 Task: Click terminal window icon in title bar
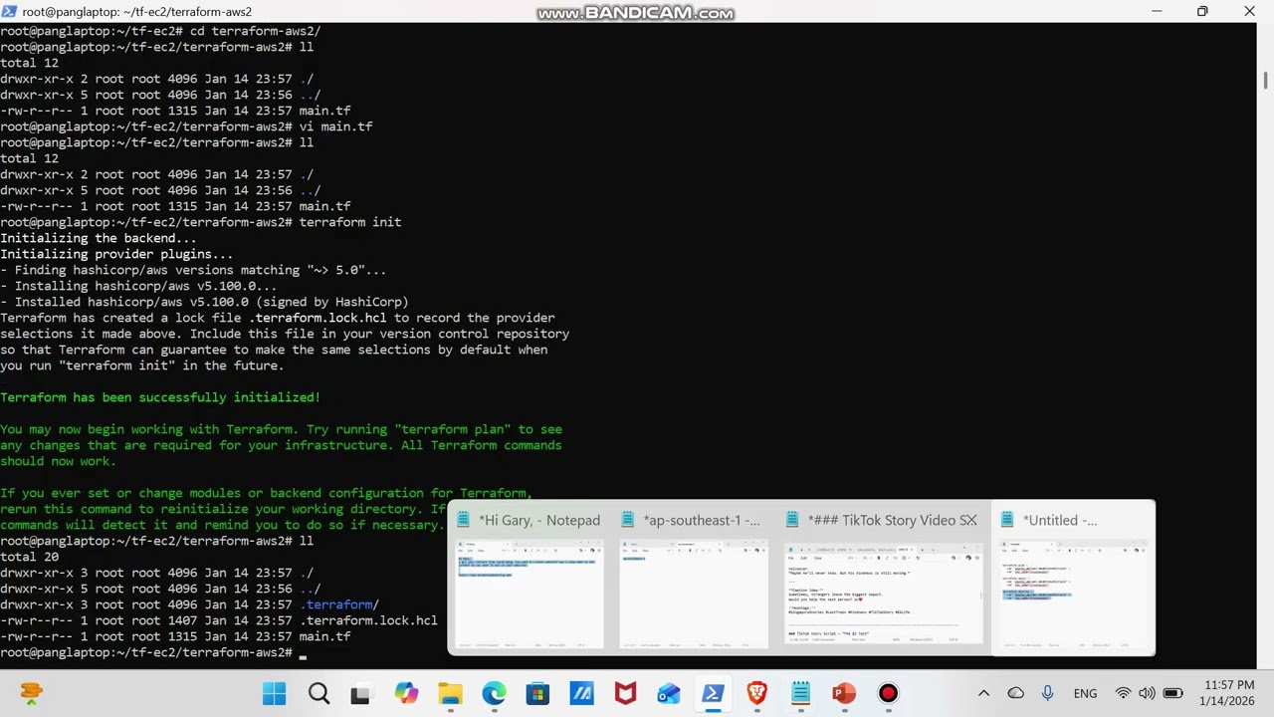(10, 12)
